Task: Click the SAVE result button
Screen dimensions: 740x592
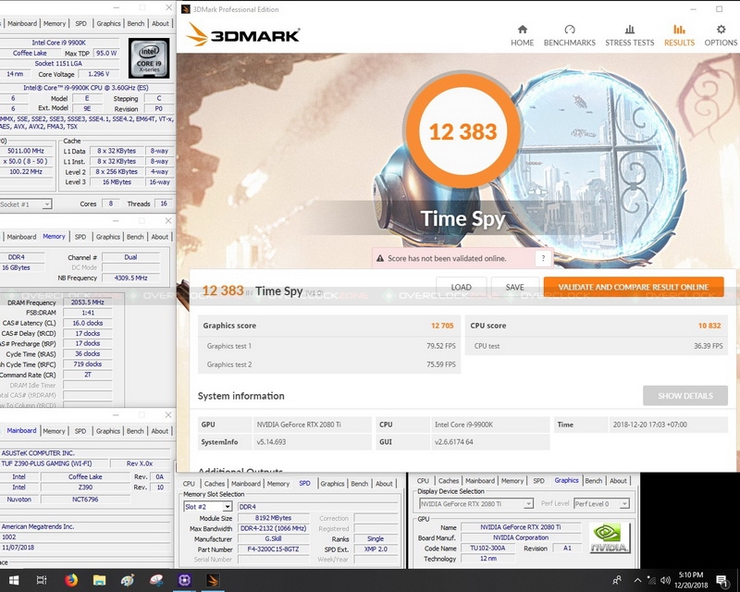Action: pos(515,287)
